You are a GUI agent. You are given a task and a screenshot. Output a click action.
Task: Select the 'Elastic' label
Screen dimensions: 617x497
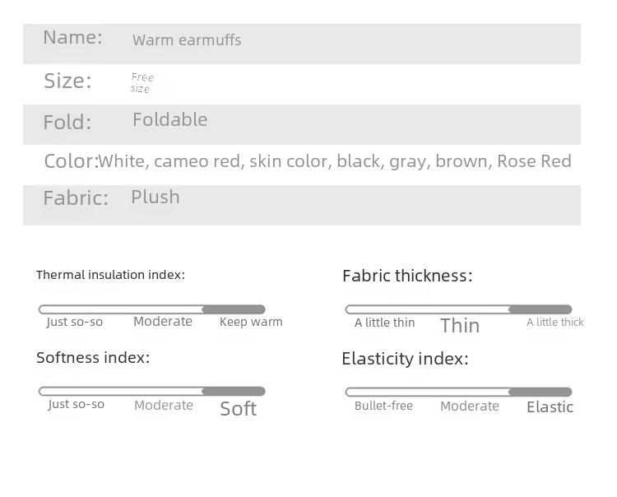550,407
